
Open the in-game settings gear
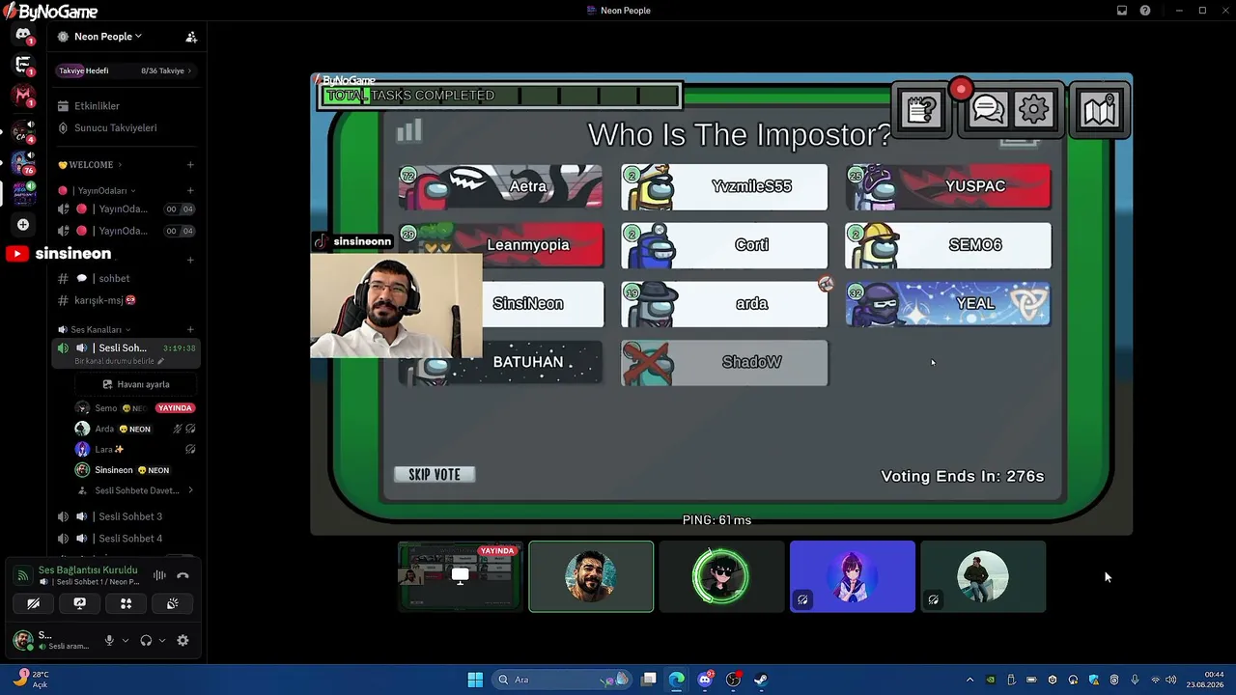(x=1033, y=110)
